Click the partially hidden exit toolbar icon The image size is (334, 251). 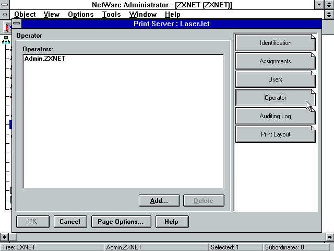(x=8, y=27)
